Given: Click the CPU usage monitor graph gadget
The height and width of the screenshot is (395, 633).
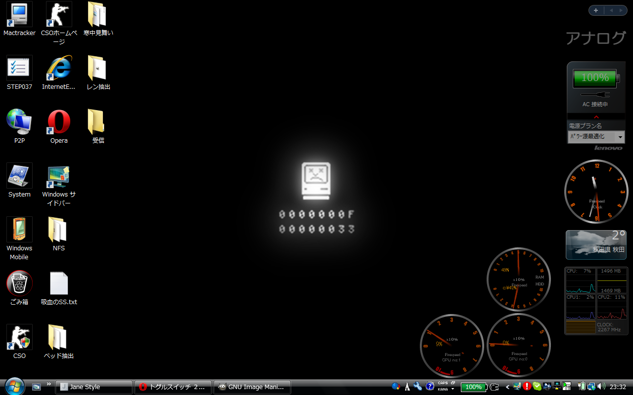Looking at the screenshot, I should tap(596, 301).
